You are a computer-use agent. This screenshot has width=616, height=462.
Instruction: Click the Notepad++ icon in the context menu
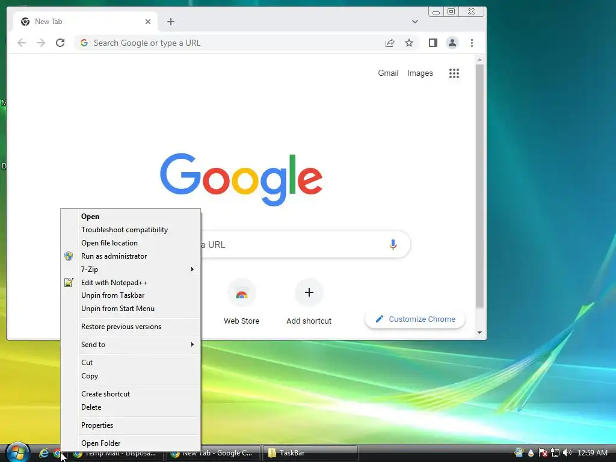point(69,283)
